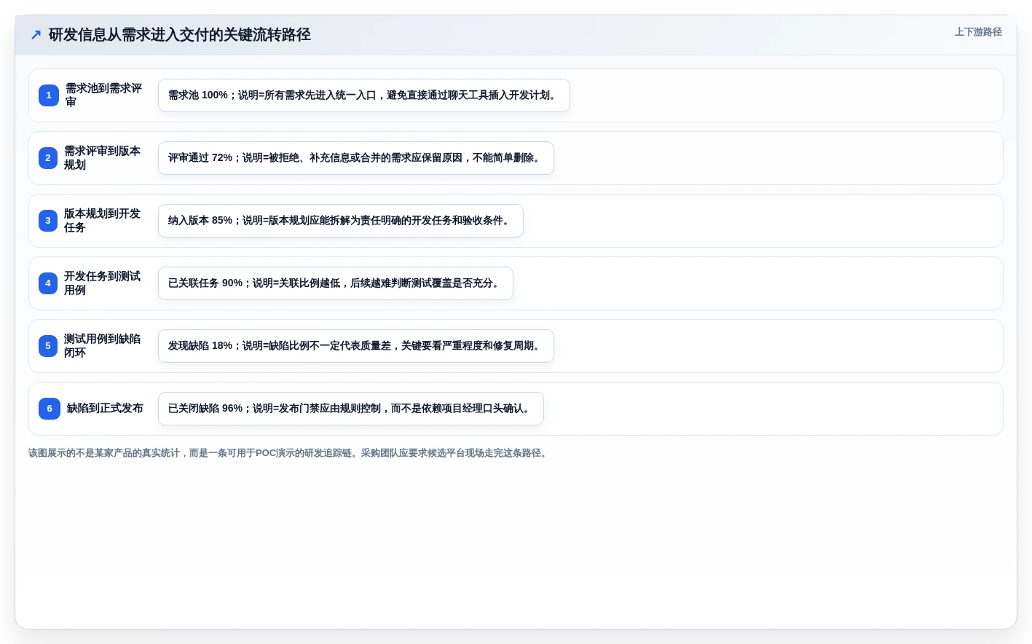
Task: Click the footnote starting 该图展示的不是某家产品
Action: pos(289,453)
